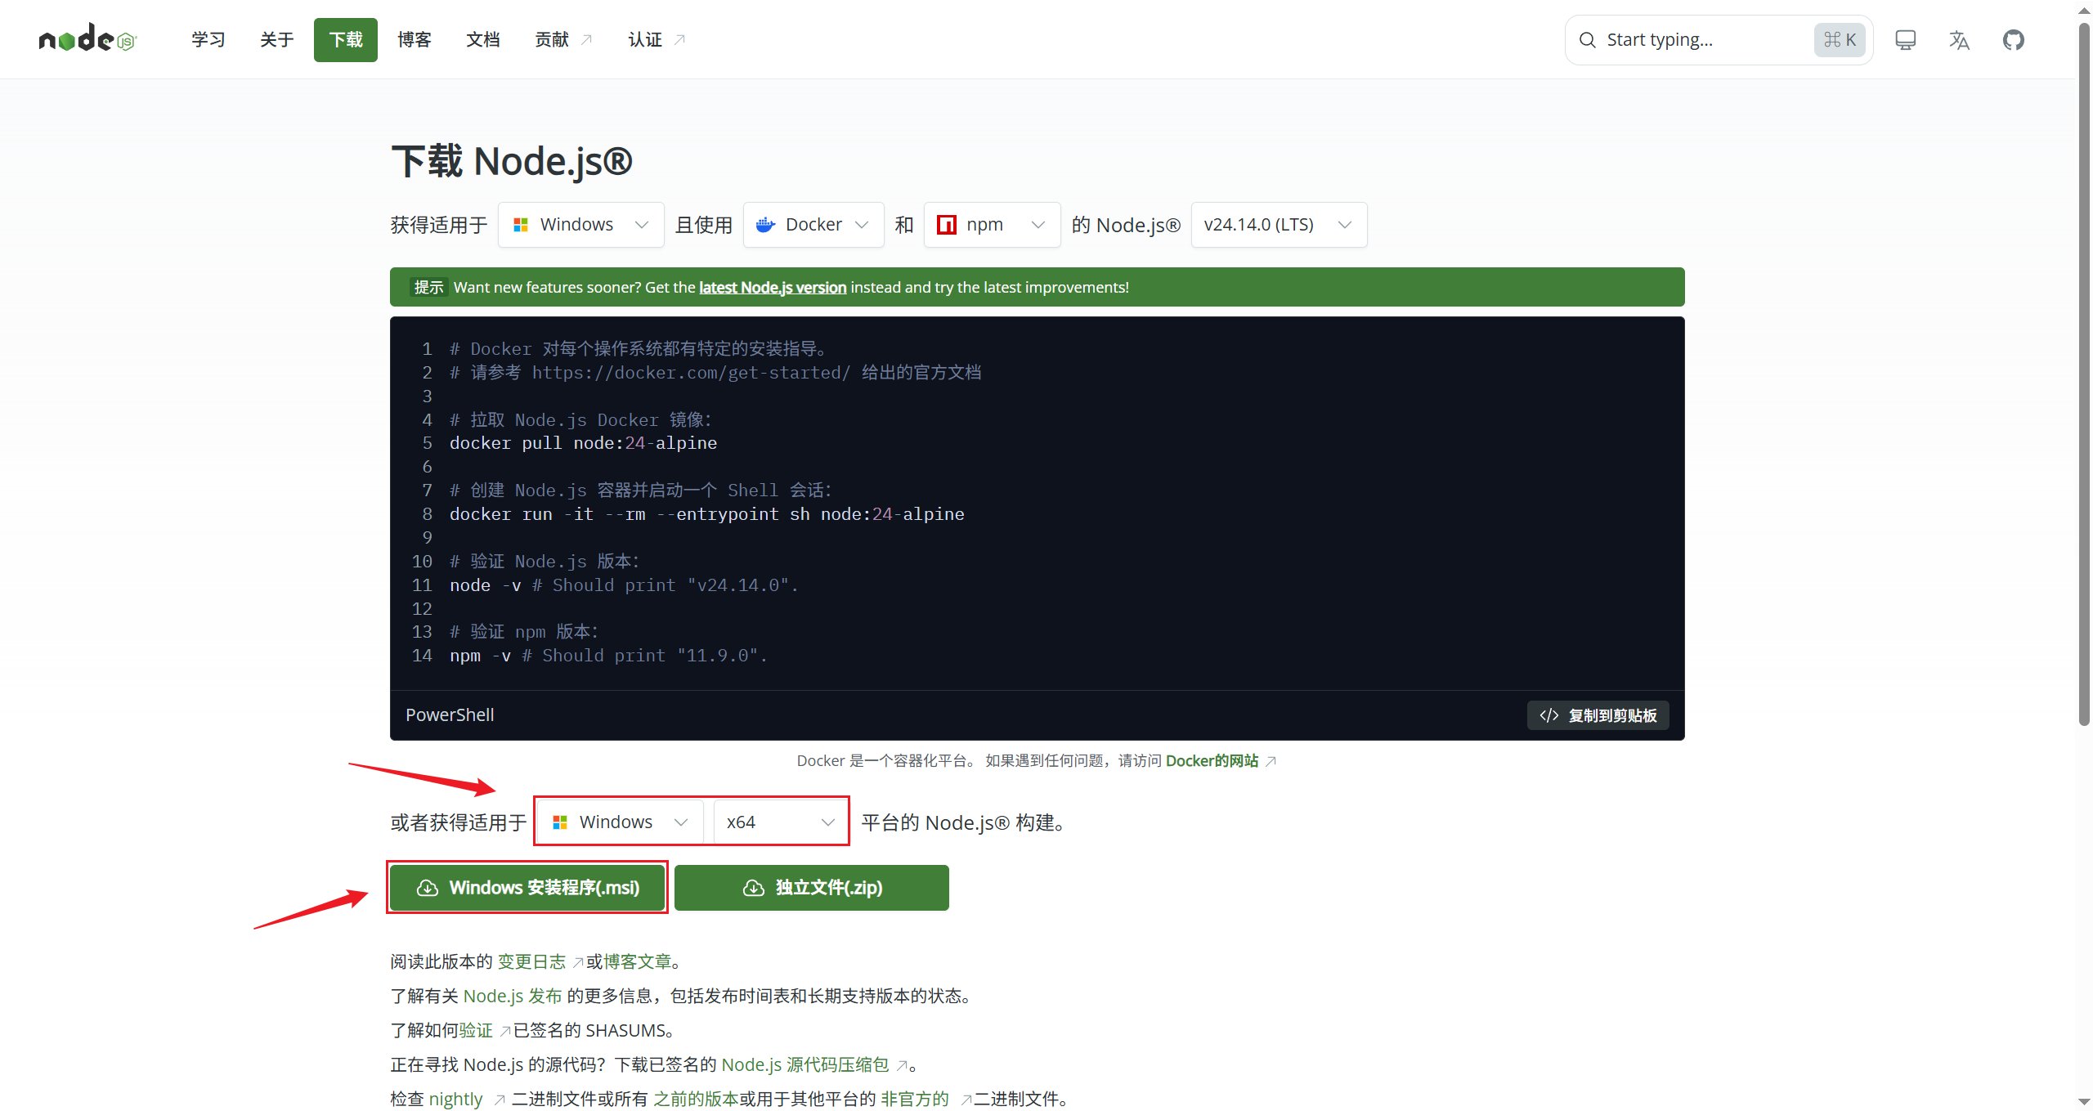Download the Windows 安装程序(.msi)

(527, 888)
